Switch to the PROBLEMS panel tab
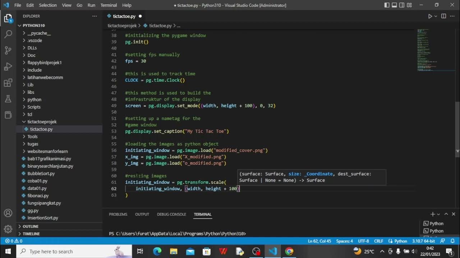The image size is (460, 258). (x=118, y=214)
